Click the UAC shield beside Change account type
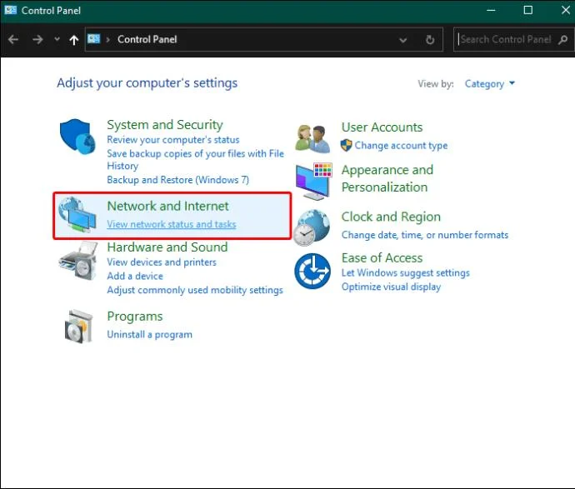Image resolution: width=575 pixels, height=489 pixels. coord(346,146)
